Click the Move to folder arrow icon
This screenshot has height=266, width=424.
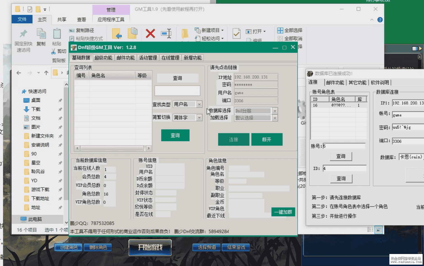point(117,33)
